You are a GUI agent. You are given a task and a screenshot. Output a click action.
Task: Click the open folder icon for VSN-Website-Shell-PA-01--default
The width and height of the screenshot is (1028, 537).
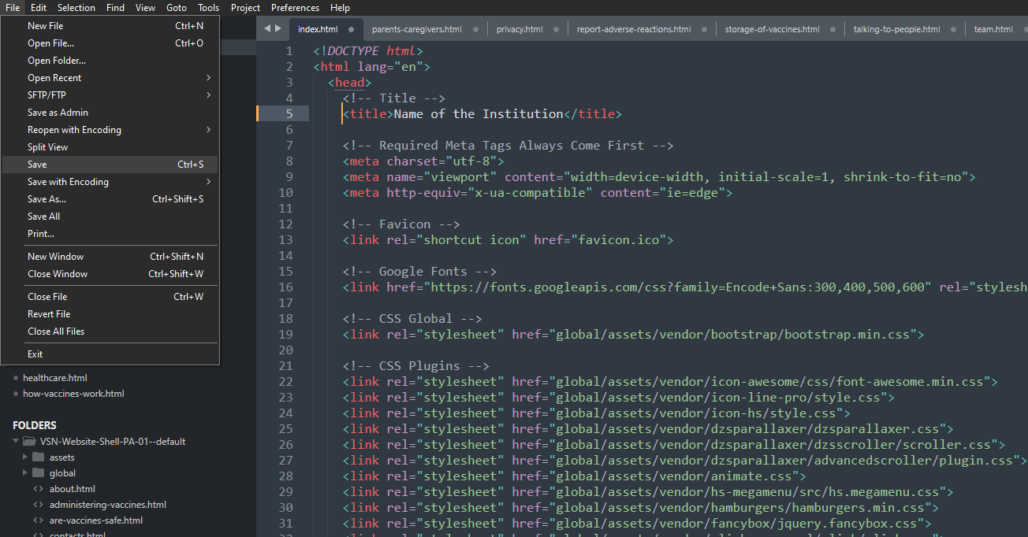29,442
